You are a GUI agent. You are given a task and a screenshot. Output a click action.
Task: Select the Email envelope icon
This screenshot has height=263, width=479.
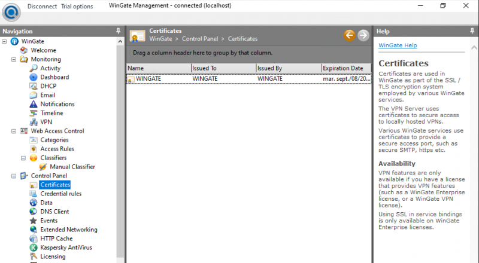(34, 95)
